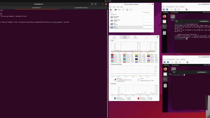Image resolution: width=210 pixels, height=118 pixels.
Task: Click the green run arrow in Virtual Machine Manager
Action: (124, 10)
